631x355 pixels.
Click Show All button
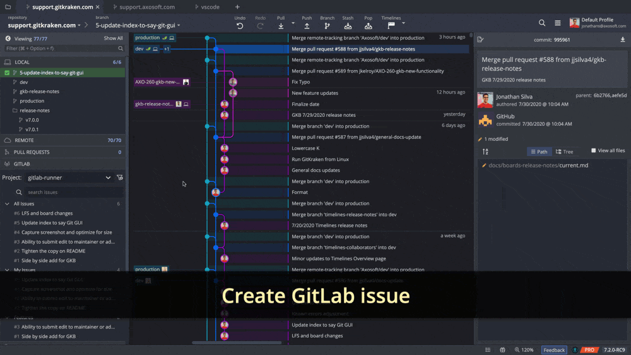pos(113,39)
